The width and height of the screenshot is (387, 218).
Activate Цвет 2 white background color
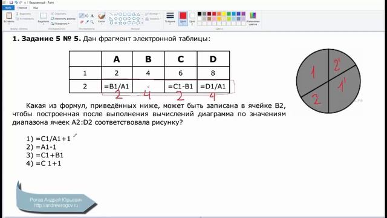(192, 19)
